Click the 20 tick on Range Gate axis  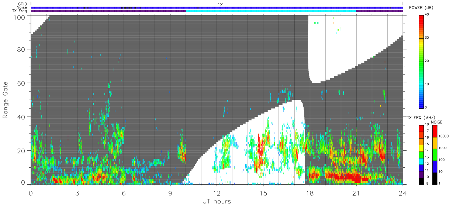pyautogui.click(x=22, y=151)
